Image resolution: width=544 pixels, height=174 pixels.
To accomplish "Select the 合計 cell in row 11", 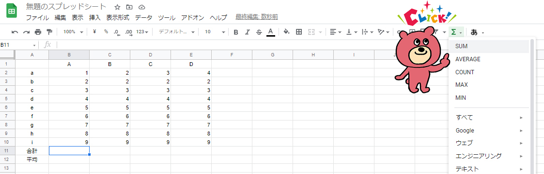I will pyautogui.click(x=32, y=151).
